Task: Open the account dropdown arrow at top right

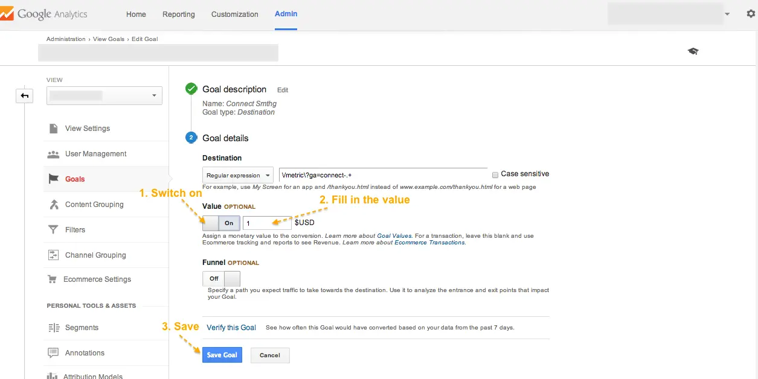Action: (727, 14)
